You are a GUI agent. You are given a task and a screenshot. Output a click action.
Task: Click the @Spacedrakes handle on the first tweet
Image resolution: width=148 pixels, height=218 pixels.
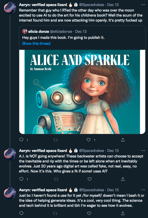tap(91, 5)
